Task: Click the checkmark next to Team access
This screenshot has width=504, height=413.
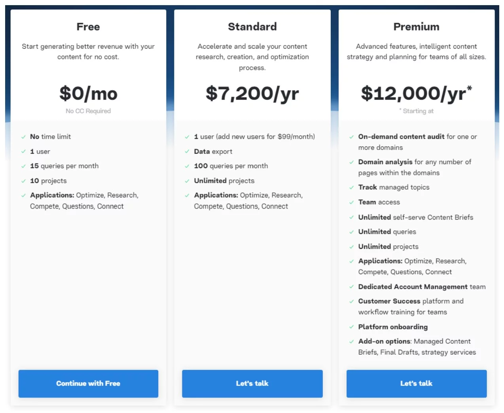Action: [352, 203]
